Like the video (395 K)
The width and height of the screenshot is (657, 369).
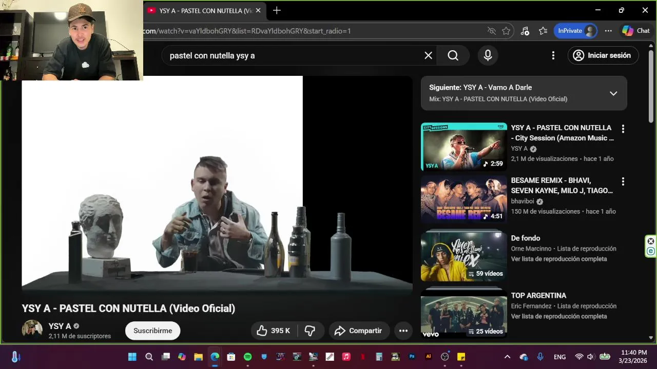pyautogui.click(x=274, y=331)
